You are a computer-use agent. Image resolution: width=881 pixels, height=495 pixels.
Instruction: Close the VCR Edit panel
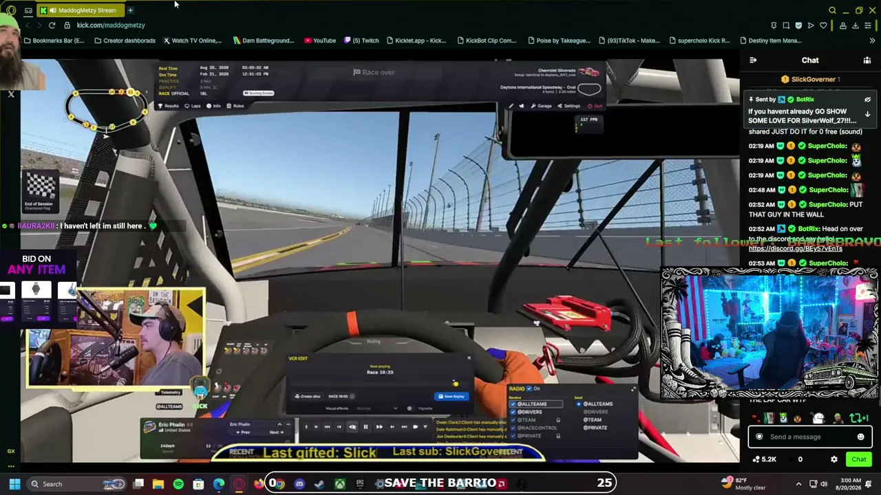[469, 357]
